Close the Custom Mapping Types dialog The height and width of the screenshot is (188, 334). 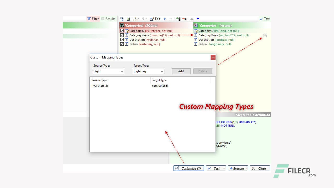213,57
